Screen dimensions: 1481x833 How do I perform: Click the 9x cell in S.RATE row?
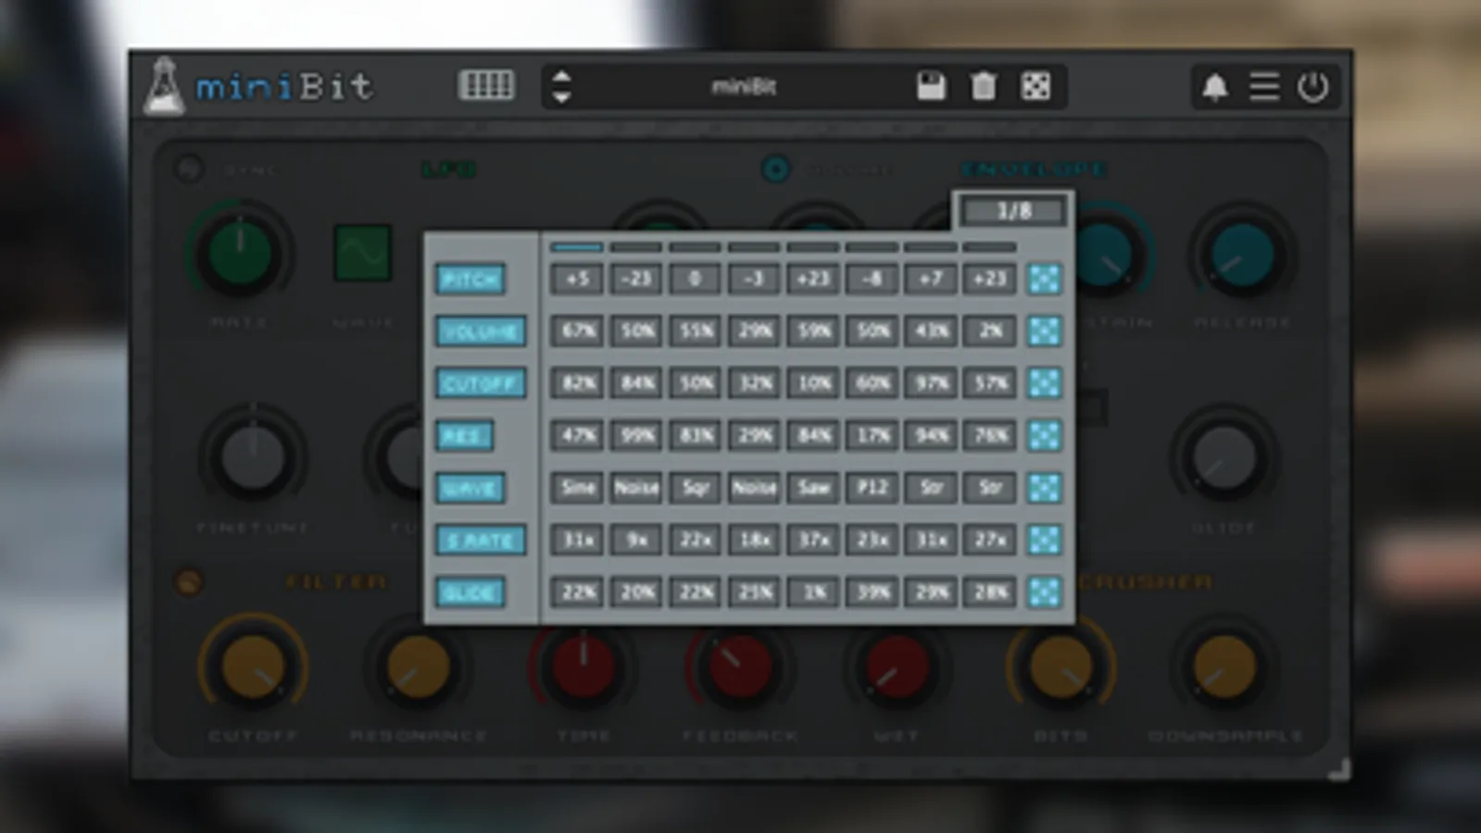coord(636,540)
